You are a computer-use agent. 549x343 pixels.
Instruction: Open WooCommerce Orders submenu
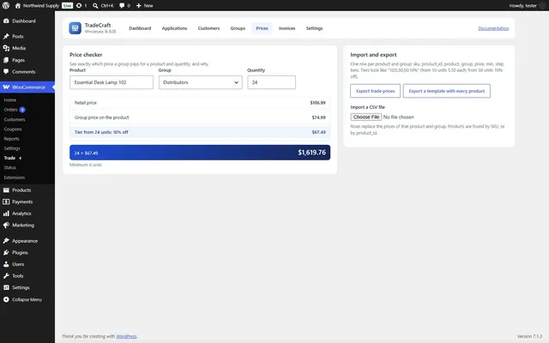coord(10,110)
